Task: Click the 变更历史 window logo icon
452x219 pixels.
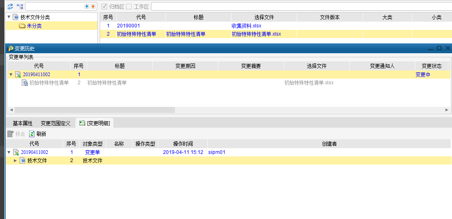Action: coord(11,49)
